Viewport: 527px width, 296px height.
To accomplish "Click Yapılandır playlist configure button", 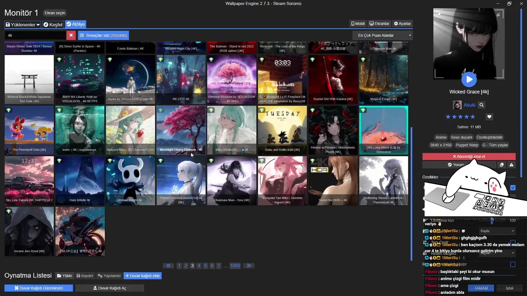I will [x=109, y=276].
